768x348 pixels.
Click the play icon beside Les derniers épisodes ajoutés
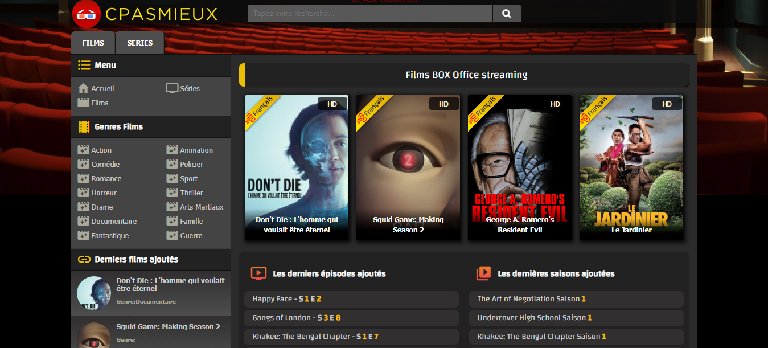(x=258, y=273)
